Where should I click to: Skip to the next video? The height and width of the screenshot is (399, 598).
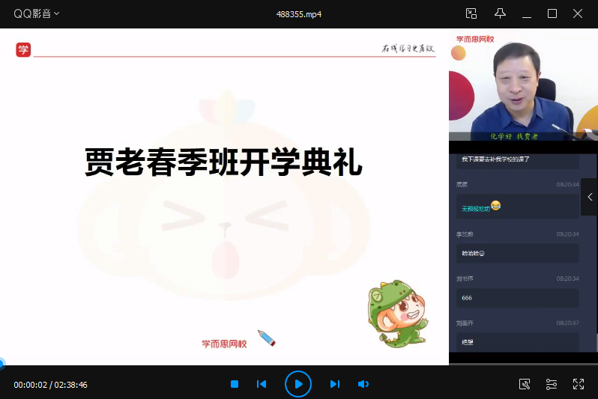(x=335, y=384)
